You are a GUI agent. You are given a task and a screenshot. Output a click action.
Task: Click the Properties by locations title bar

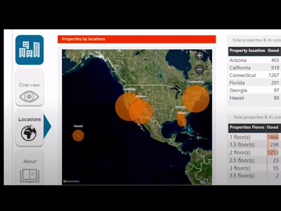tap(137, 39)
